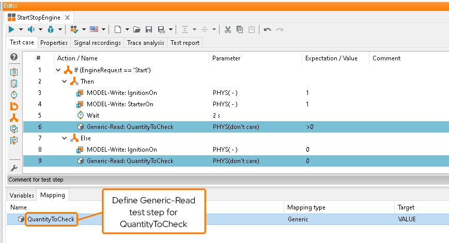This screenshot has height=243, width=449.
Task: Close the StartStopEngine editor tab
Action: [x=67, y=18]
